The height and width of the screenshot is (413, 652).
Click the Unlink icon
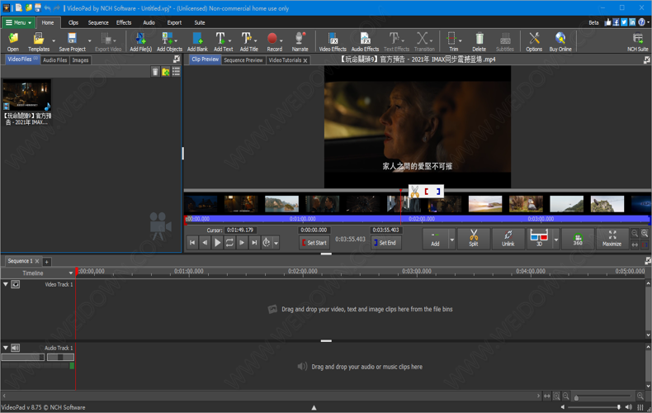(508, 239)
